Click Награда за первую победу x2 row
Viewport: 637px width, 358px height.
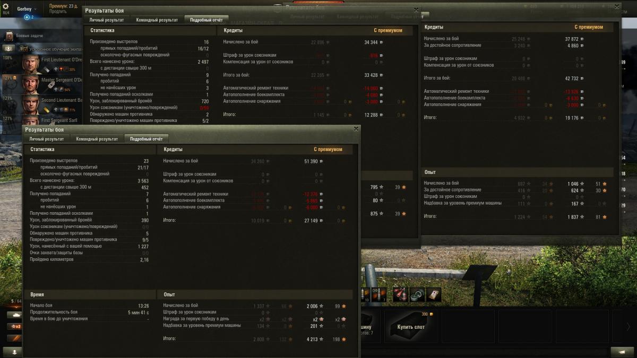[x=255, y=319]
